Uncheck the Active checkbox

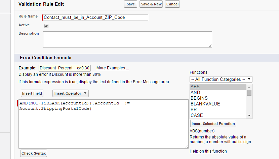coord(46,26)
